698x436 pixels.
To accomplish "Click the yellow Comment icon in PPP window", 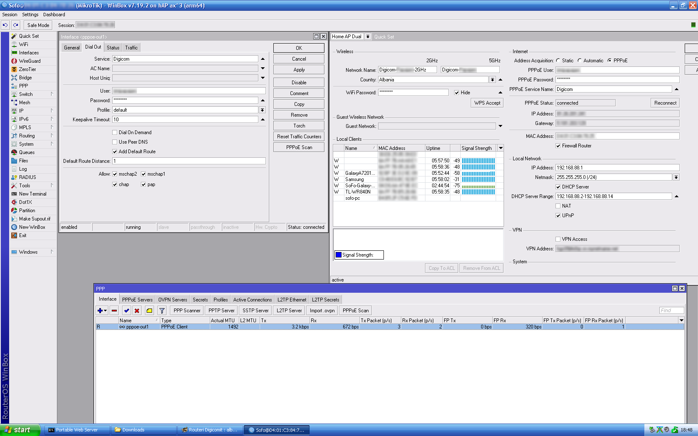I will pos(149,311).
